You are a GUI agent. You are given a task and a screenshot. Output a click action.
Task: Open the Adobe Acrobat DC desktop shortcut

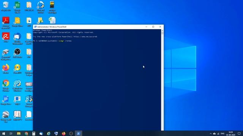pyautogui.click(x=6, y=23)
